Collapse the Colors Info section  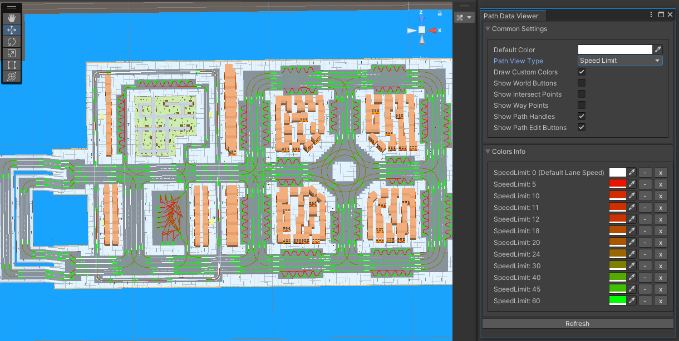tap(488, 152)
